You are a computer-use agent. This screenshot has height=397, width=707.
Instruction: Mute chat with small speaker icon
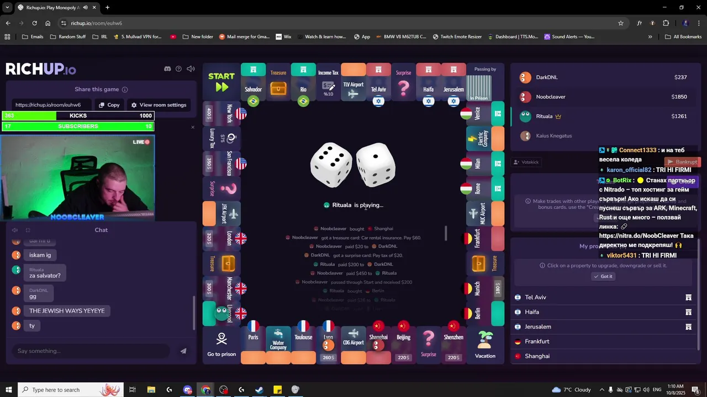[15, 230]
